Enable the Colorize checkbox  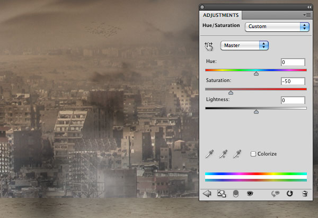(x=253, y=154)
